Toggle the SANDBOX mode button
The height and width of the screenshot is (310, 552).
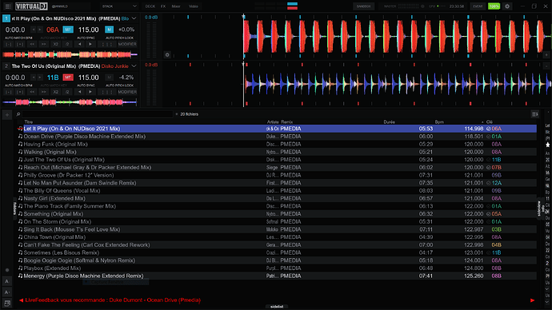click(x=364, y=6)
